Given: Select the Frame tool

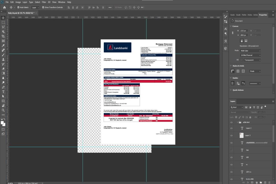Looking at the screenshot, I should click(x=3, y=41).
